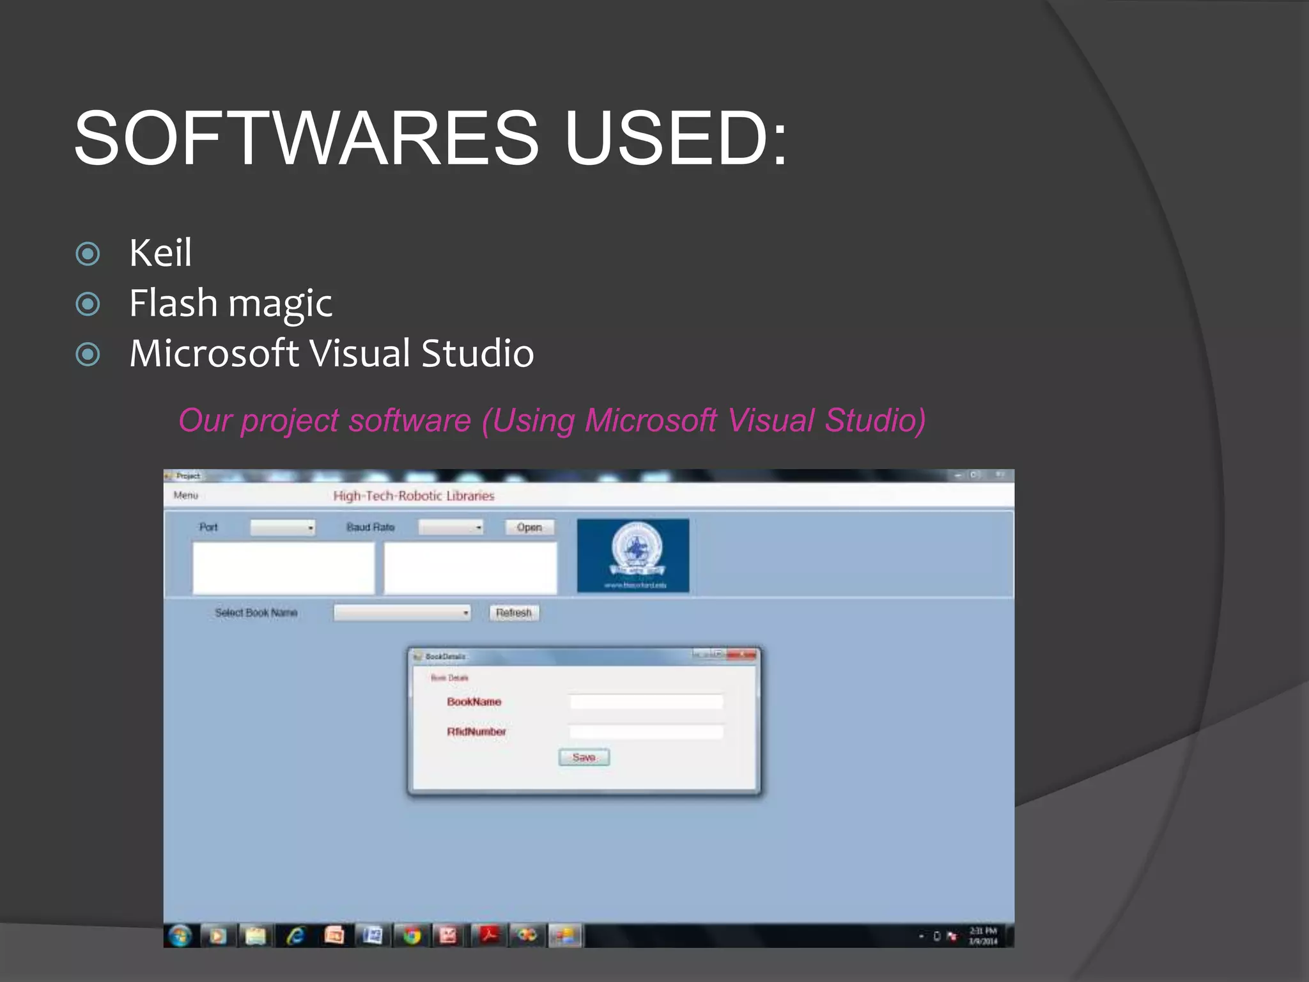
Task: Click the Baud Rate label
Action: (371, 527)
